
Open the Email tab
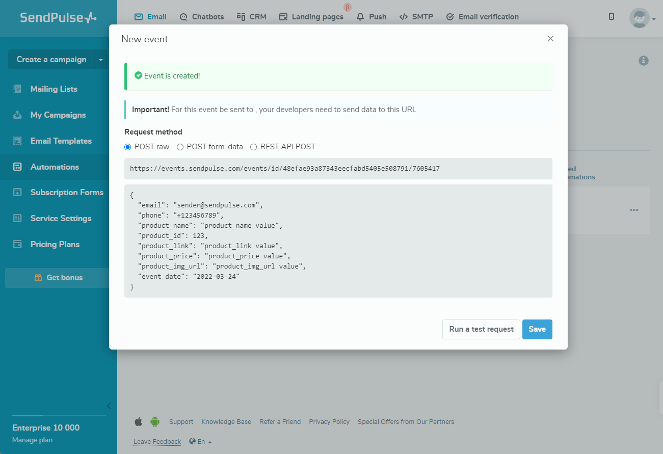click(x=150, y=17)
